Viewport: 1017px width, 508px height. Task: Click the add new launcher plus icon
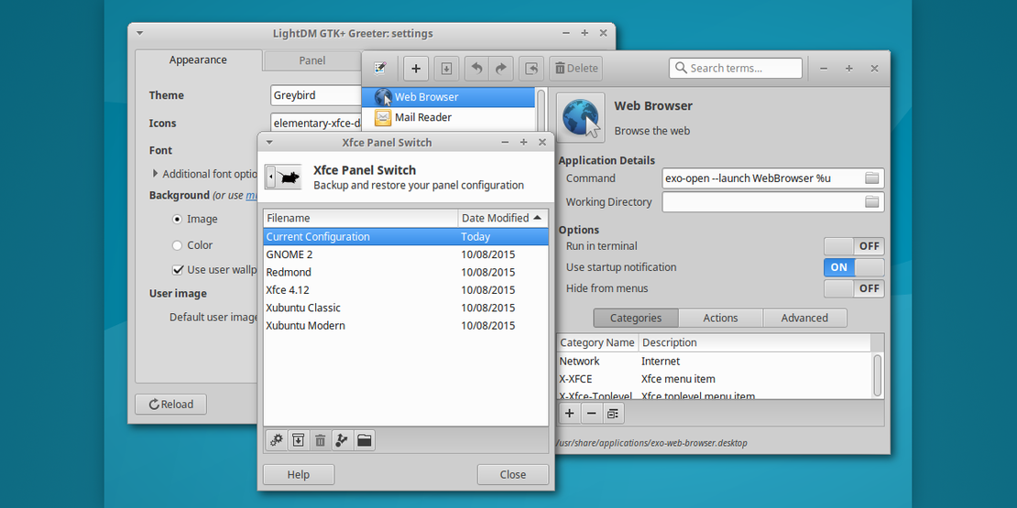tap(415, 69)
